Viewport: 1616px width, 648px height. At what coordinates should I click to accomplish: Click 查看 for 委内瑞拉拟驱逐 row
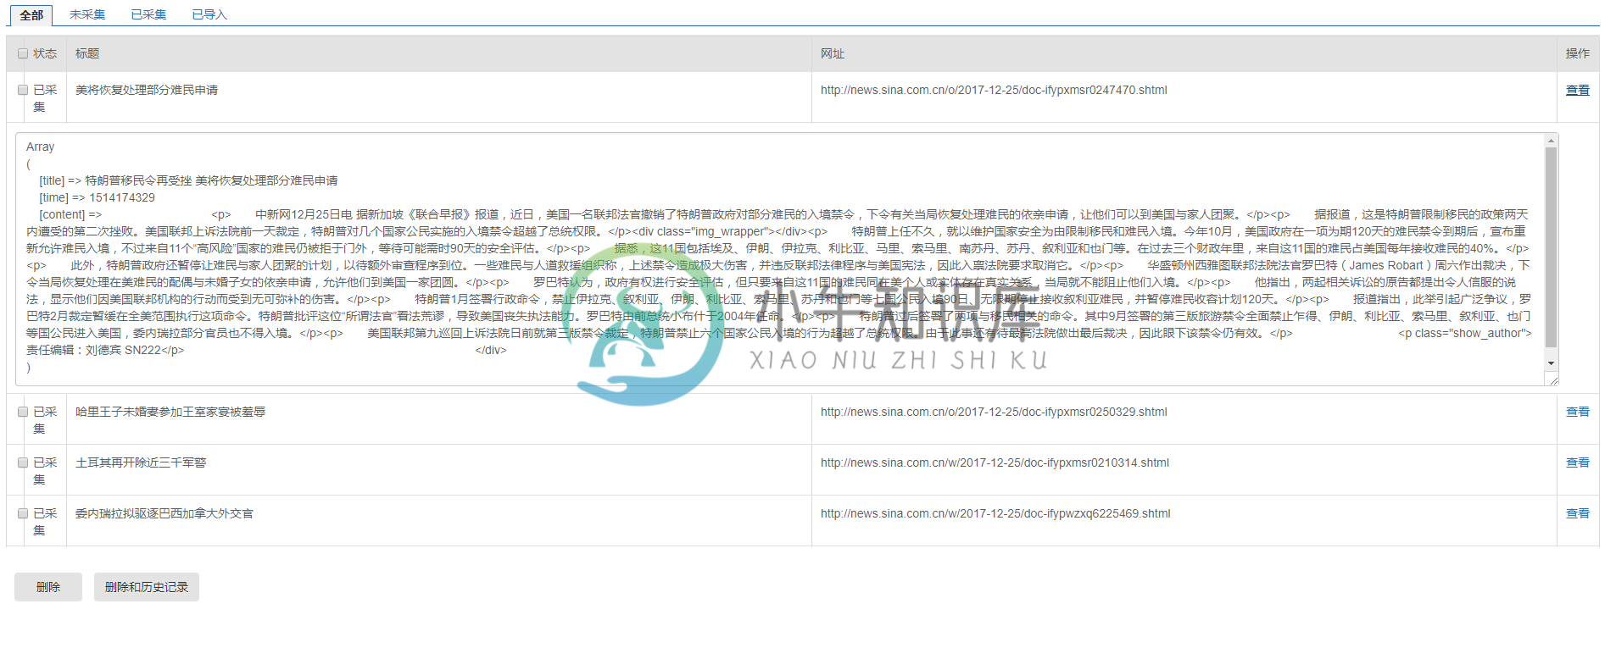[1577, 513]
